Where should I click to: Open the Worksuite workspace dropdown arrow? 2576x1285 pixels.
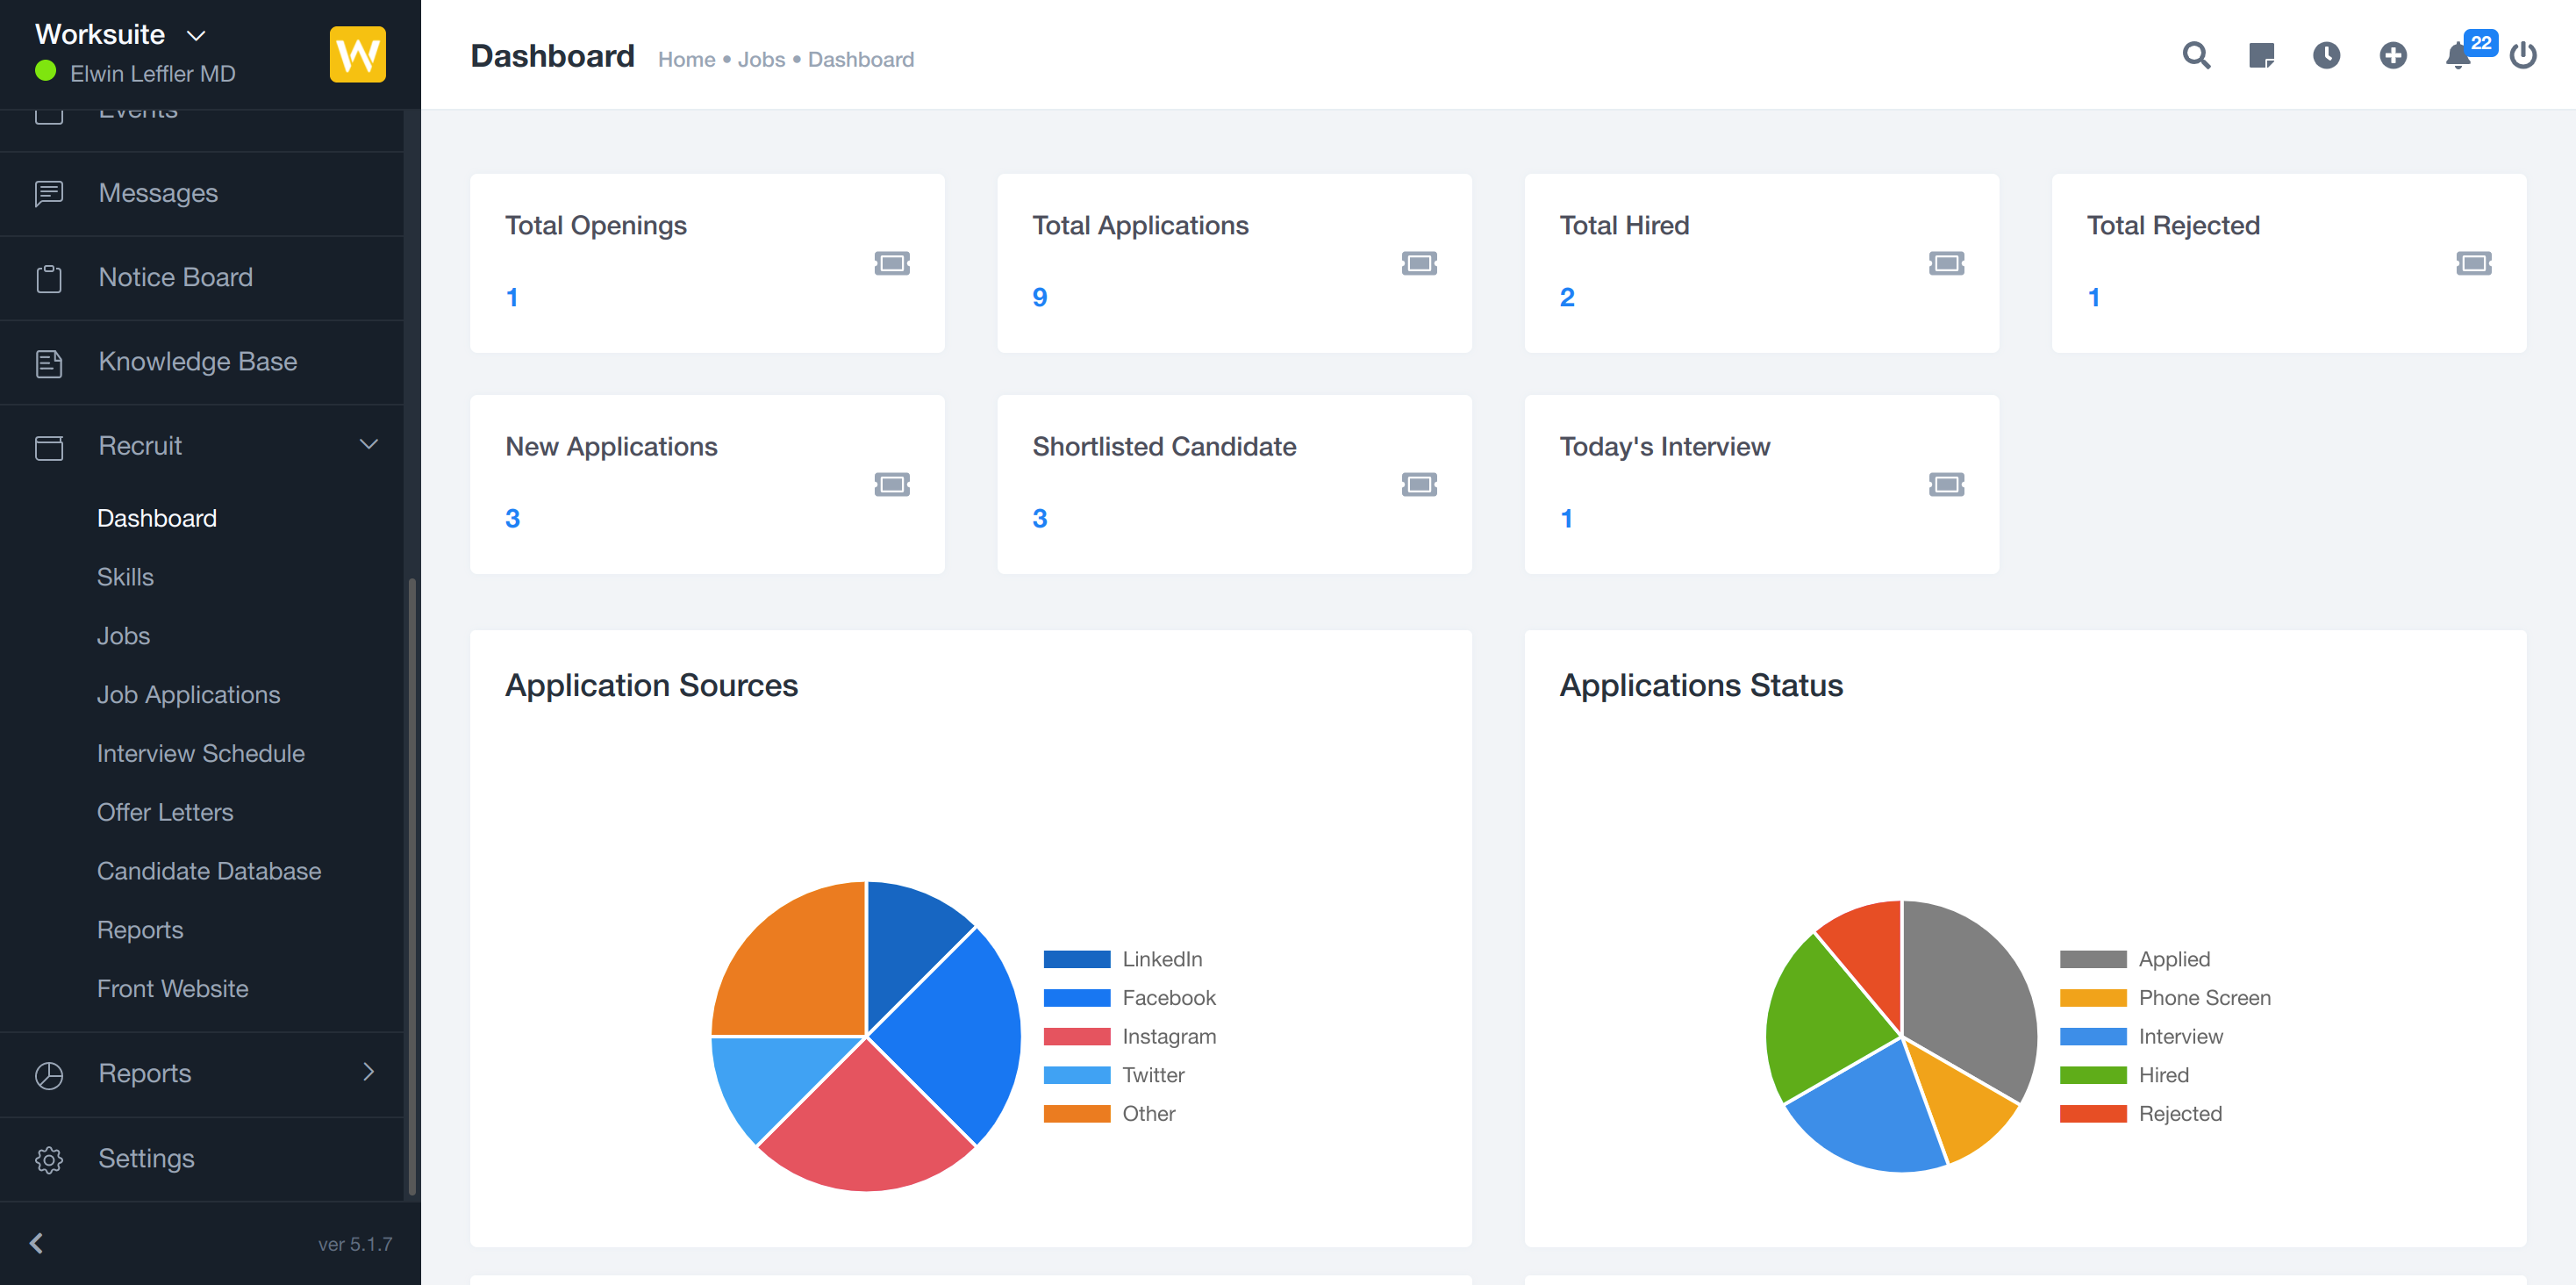197,35
